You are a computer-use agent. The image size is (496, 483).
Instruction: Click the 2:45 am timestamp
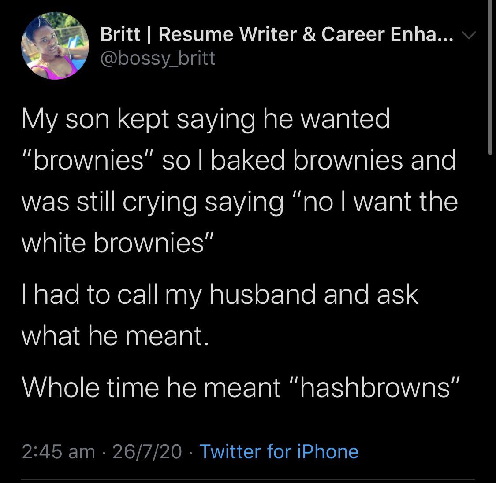(58, 451)
